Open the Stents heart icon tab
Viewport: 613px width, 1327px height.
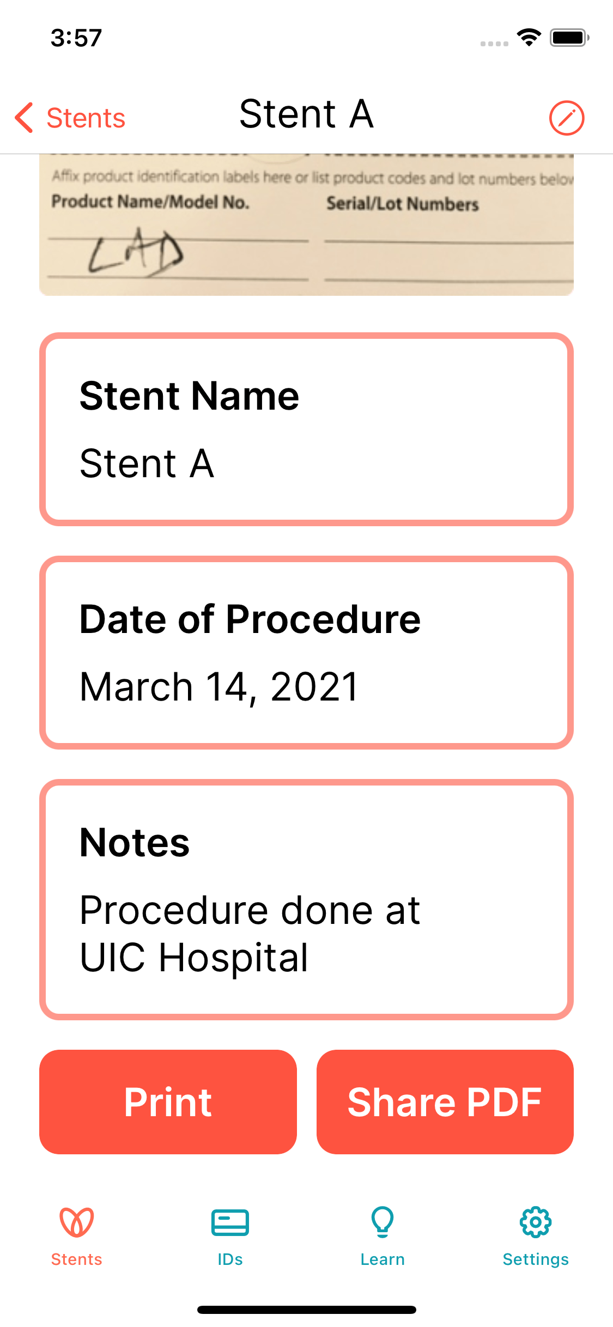(x=77, y=1222)
